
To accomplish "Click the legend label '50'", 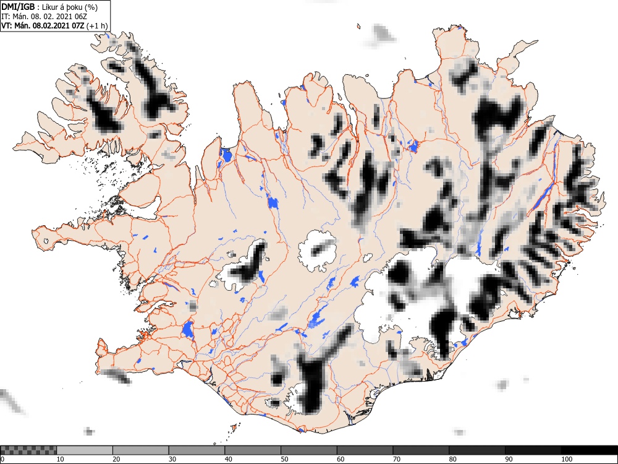I will pos(284,459).
